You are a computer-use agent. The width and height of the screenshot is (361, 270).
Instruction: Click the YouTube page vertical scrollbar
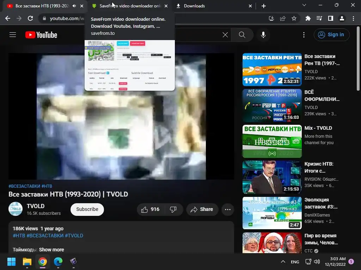[x=358, y=59]
